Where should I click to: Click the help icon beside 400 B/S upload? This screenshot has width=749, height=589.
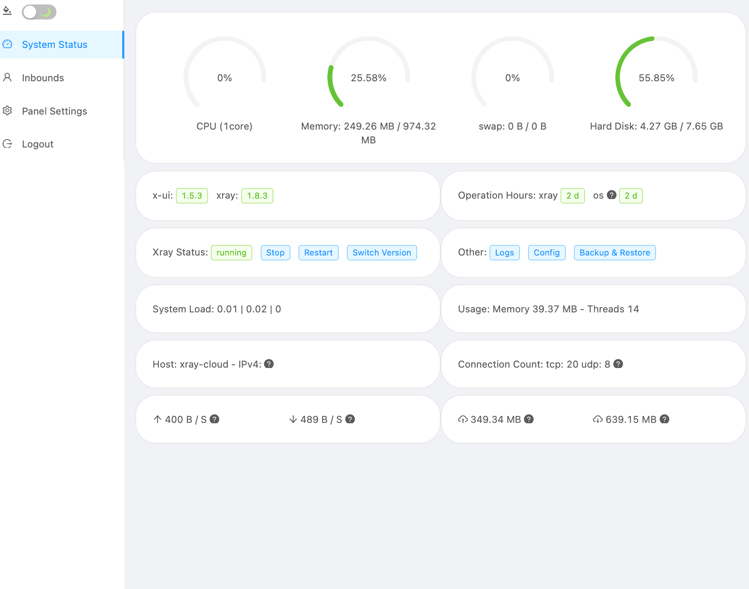[214, 419]
